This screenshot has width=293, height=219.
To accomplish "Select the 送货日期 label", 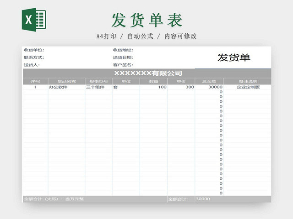I will coord(123,57).
